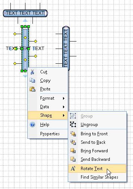The image size is (133, 189).
Task: Click the vertical cylinder with rotated text
Action: pyautogui.click(x=66, y=49)
